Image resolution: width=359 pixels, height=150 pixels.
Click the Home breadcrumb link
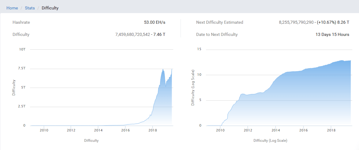coord(12,8)
